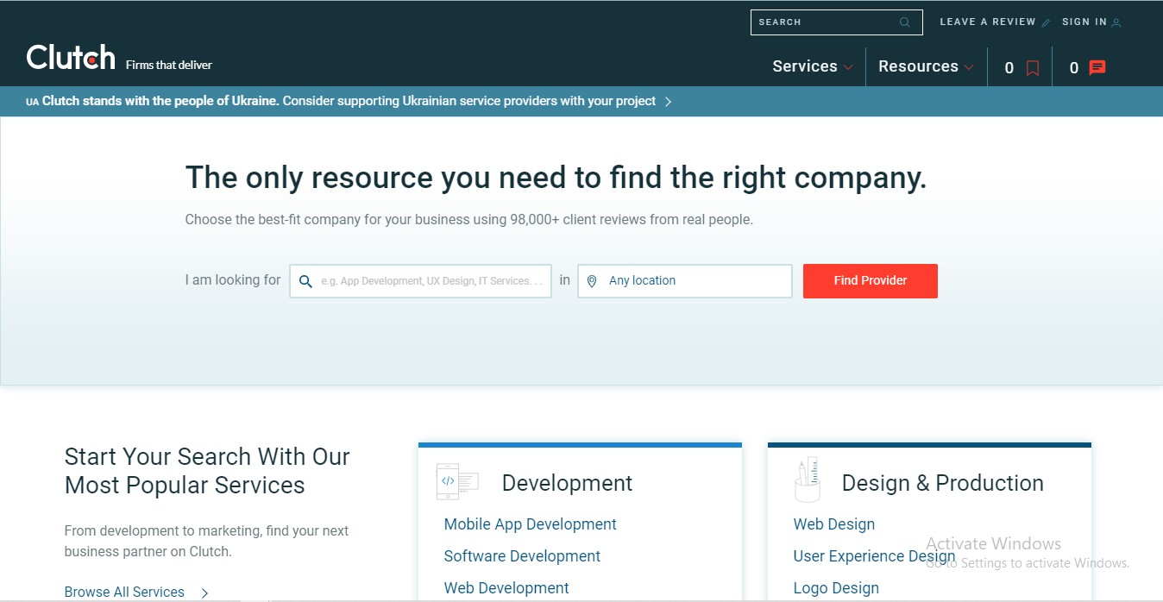Click the Design & Production pencil cup icon
Screen dimensions: 1163x602
[806, 480]
